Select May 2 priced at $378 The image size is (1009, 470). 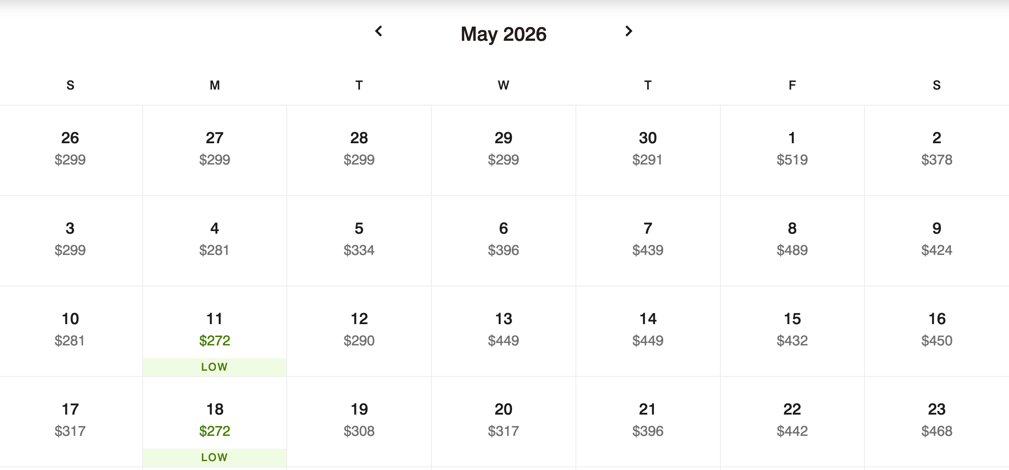(x=937, y=149)
